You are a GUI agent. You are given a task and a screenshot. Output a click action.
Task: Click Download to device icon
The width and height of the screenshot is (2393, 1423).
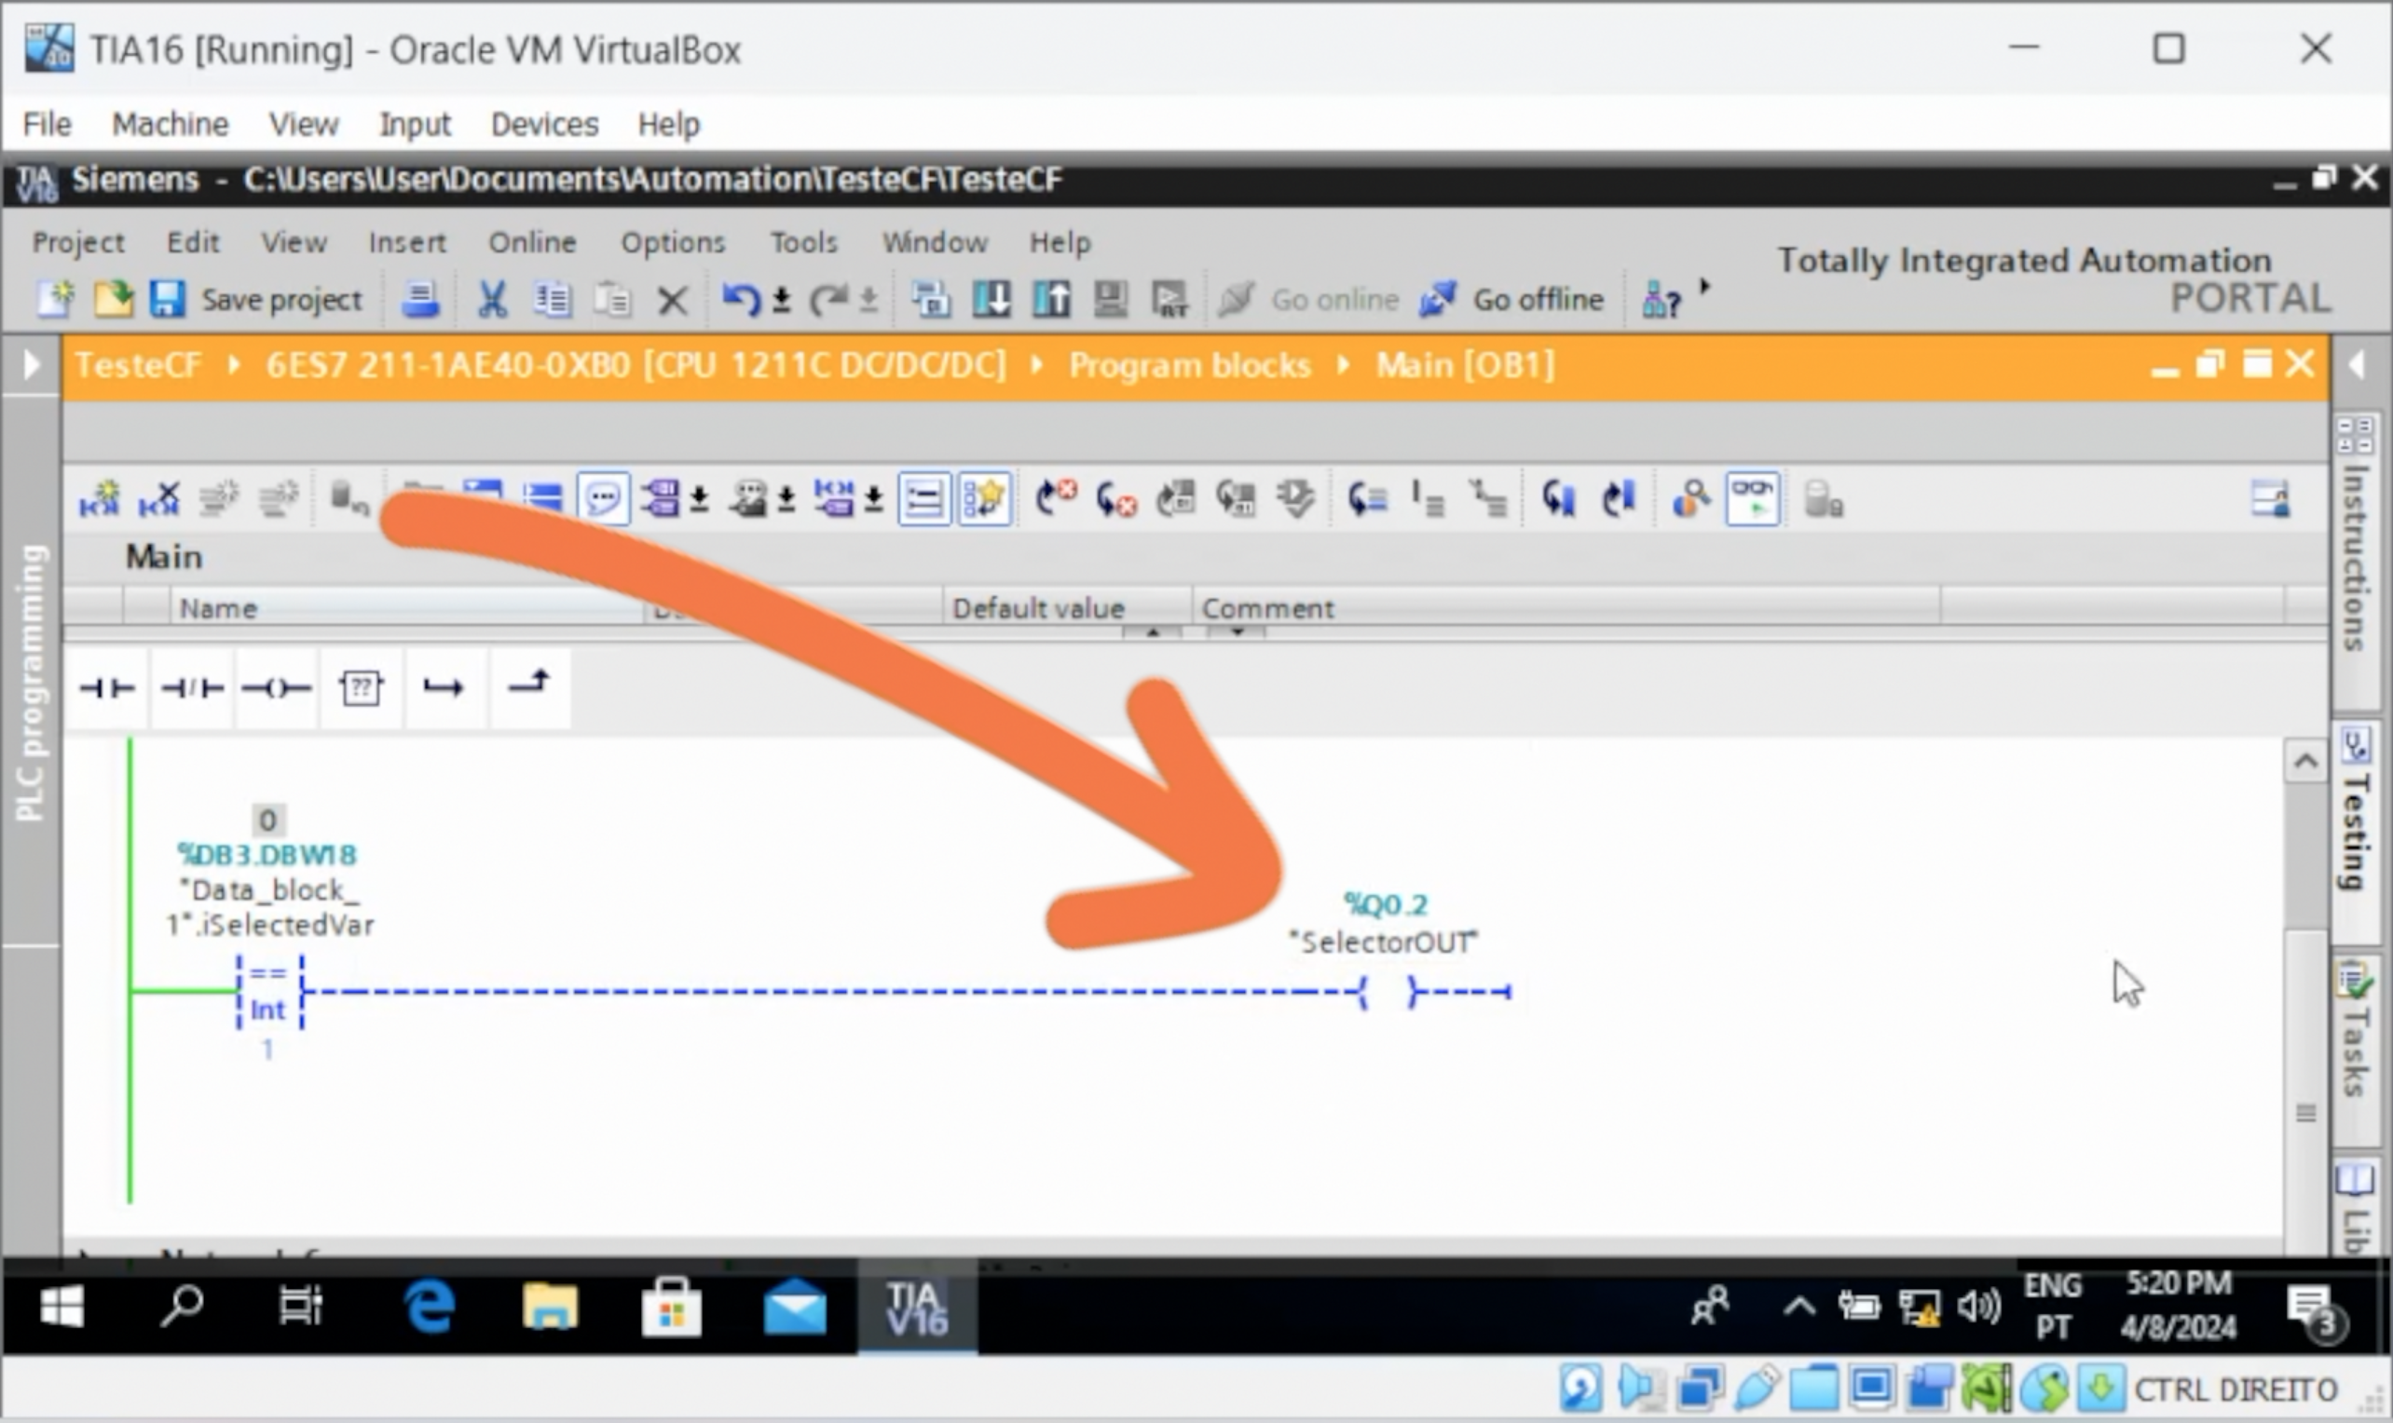991,300
